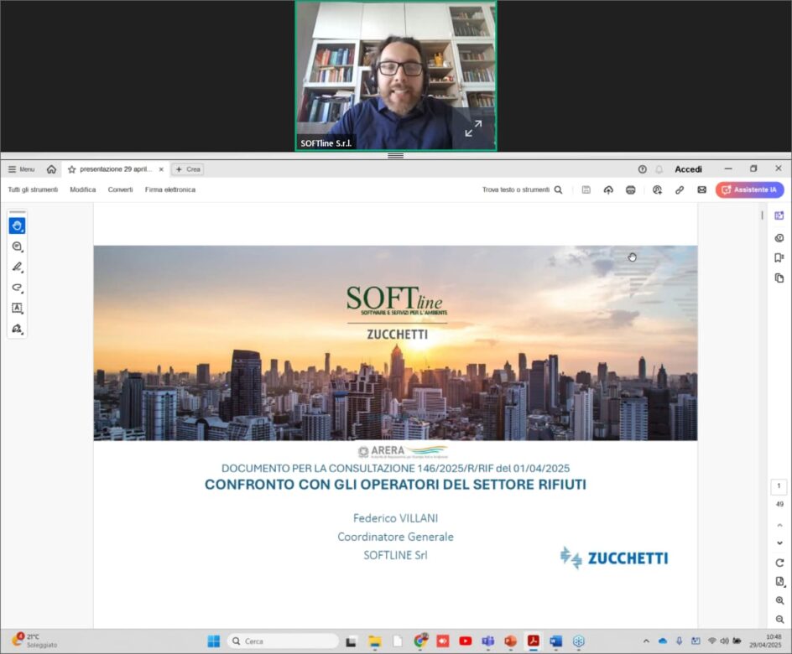Select the add comment tool

tap(17, 247)
